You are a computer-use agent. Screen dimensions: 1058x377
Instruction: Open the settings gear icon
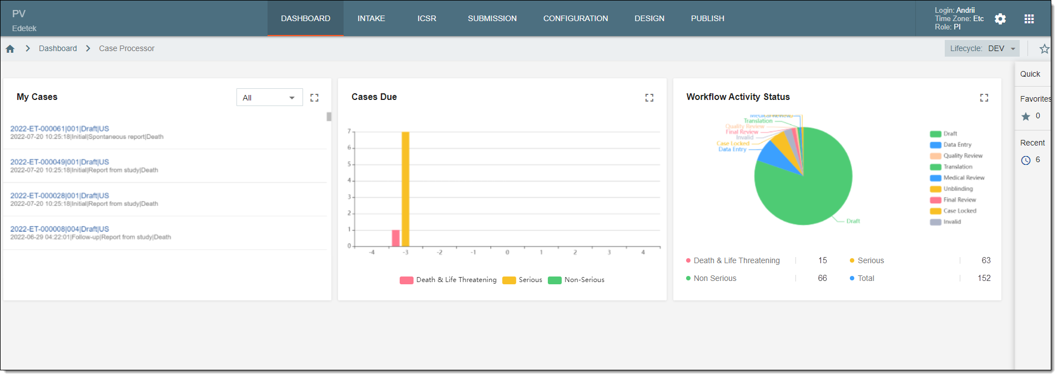pyautogui.click(x=1000, y=19)
